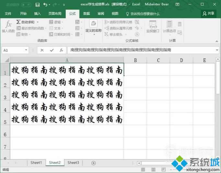Select the row 3 header

pyautogui.click(x=5, y=94)
